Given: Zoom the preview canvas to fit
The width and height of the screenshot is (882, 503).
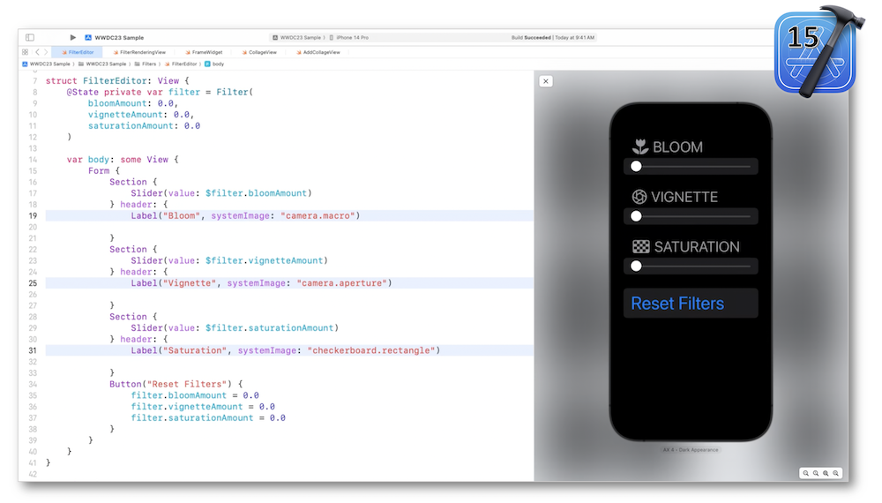Looking at the screenshot, I should 826,473.
